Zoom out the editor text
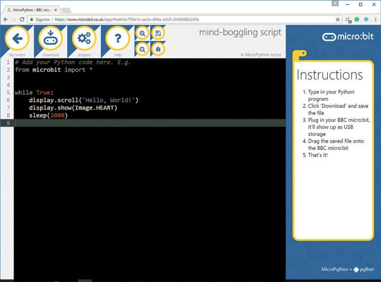The height and width of the screenshot is (282, 381). tap(142, 49)
